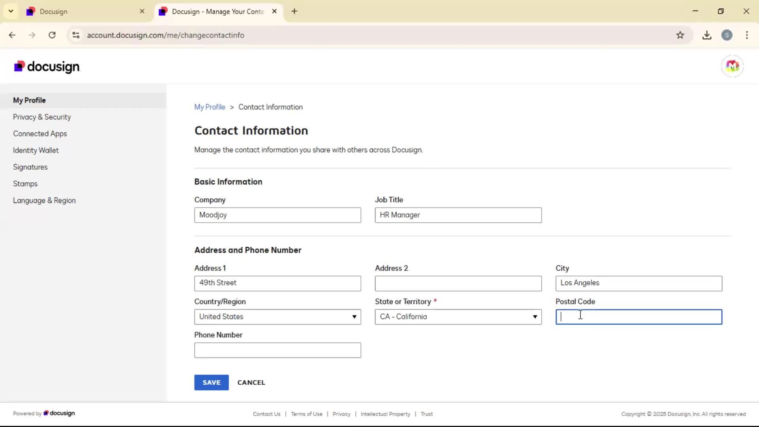The width and height of the screenshot is (759, 427).
Task: Click Powered by docusign footer logo
Action: pyautogui.click(x=59, y=413)
